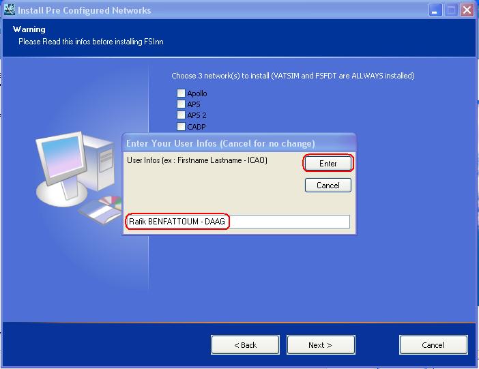This screenshot has height=369, width=479.
Task: Enable the APS network checkbox
Action: tap(181, 104)
